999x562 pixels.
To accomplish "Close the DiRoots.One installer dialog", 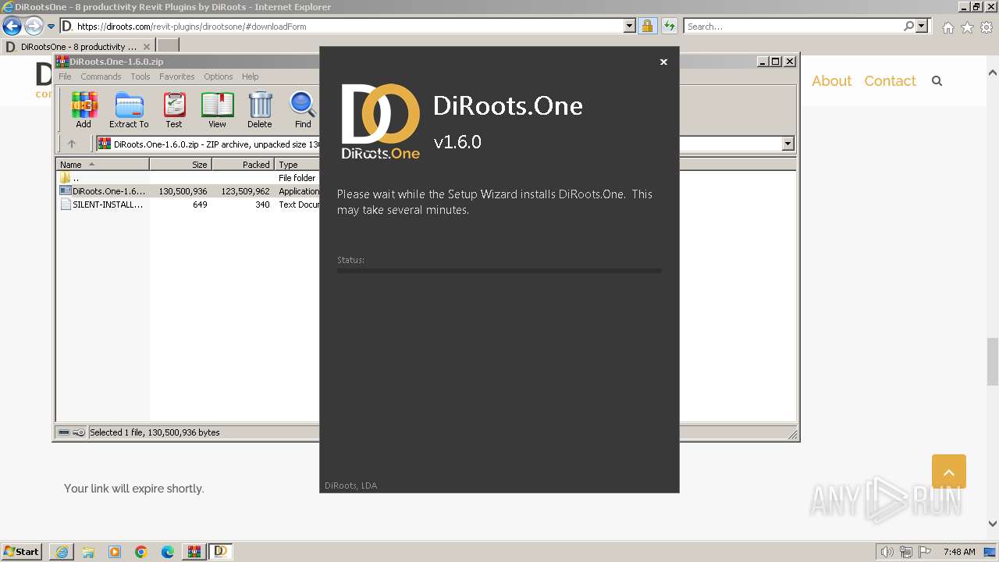I will [663, 62].
